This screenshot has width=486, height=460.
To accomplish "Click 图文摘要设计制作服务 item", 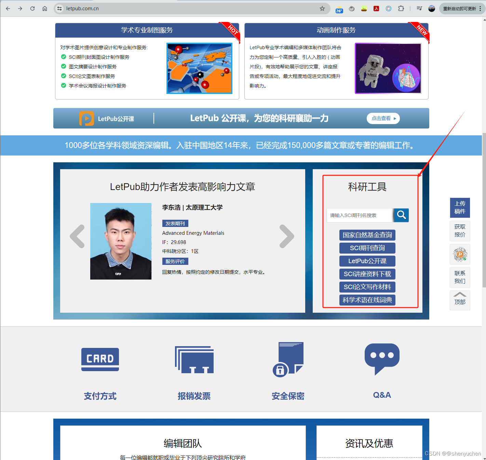I will point(93,67).
